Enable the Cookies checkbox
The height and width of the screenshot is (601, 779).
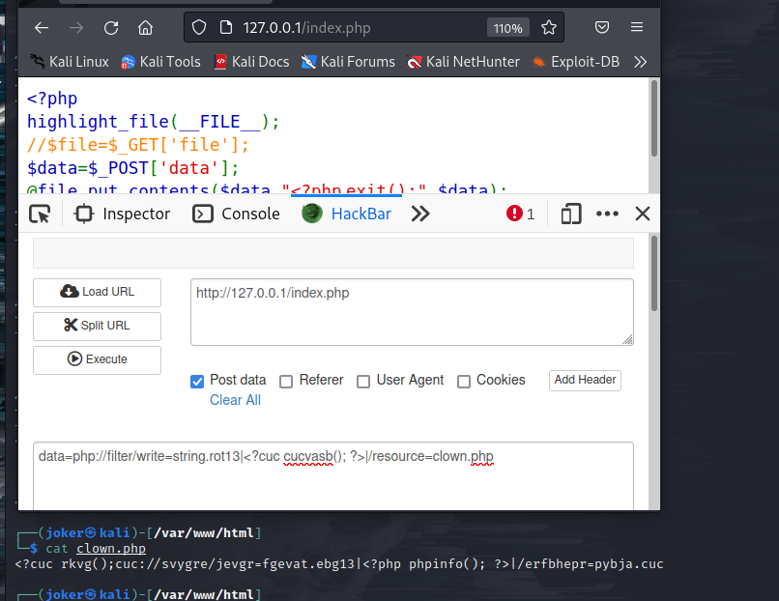[464, 382]
